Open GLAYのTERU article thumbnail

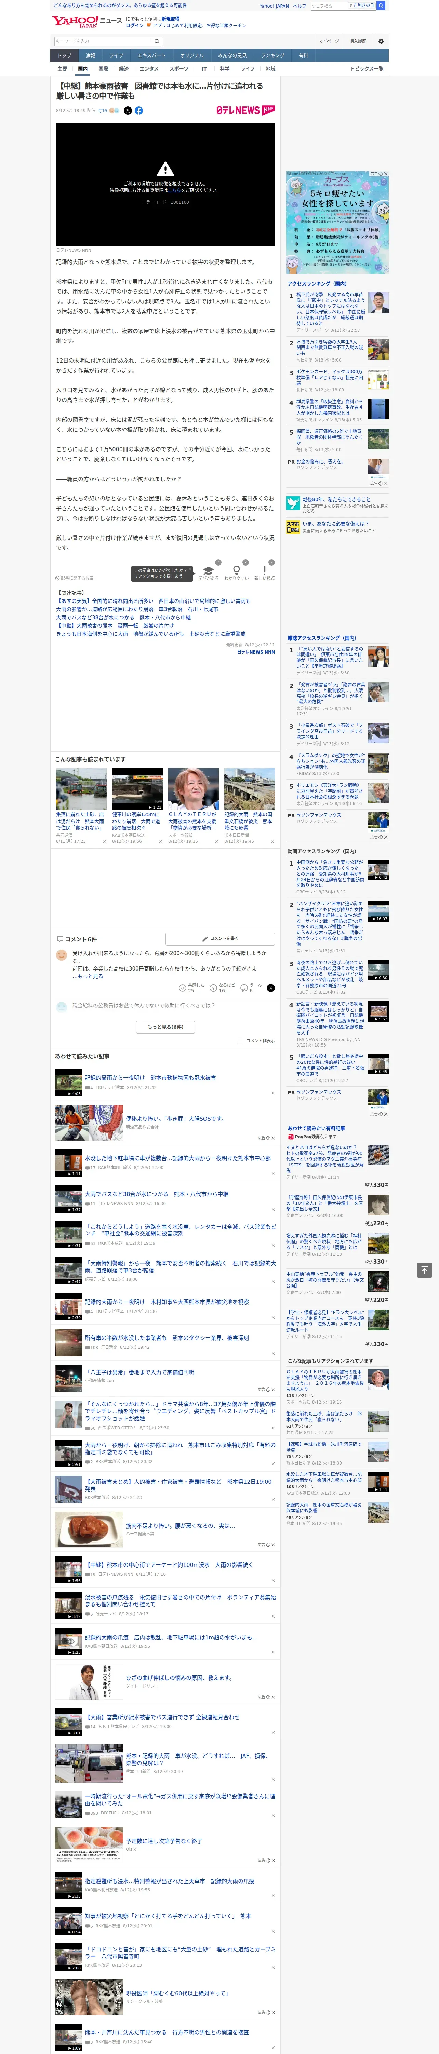click(193, 789)
